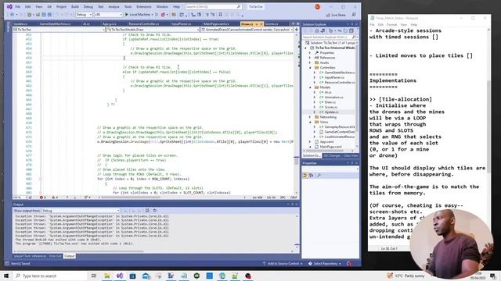Select ResourceController.cs in Solution Explorer
501x281 pixels.
click(x=339, y=83)
